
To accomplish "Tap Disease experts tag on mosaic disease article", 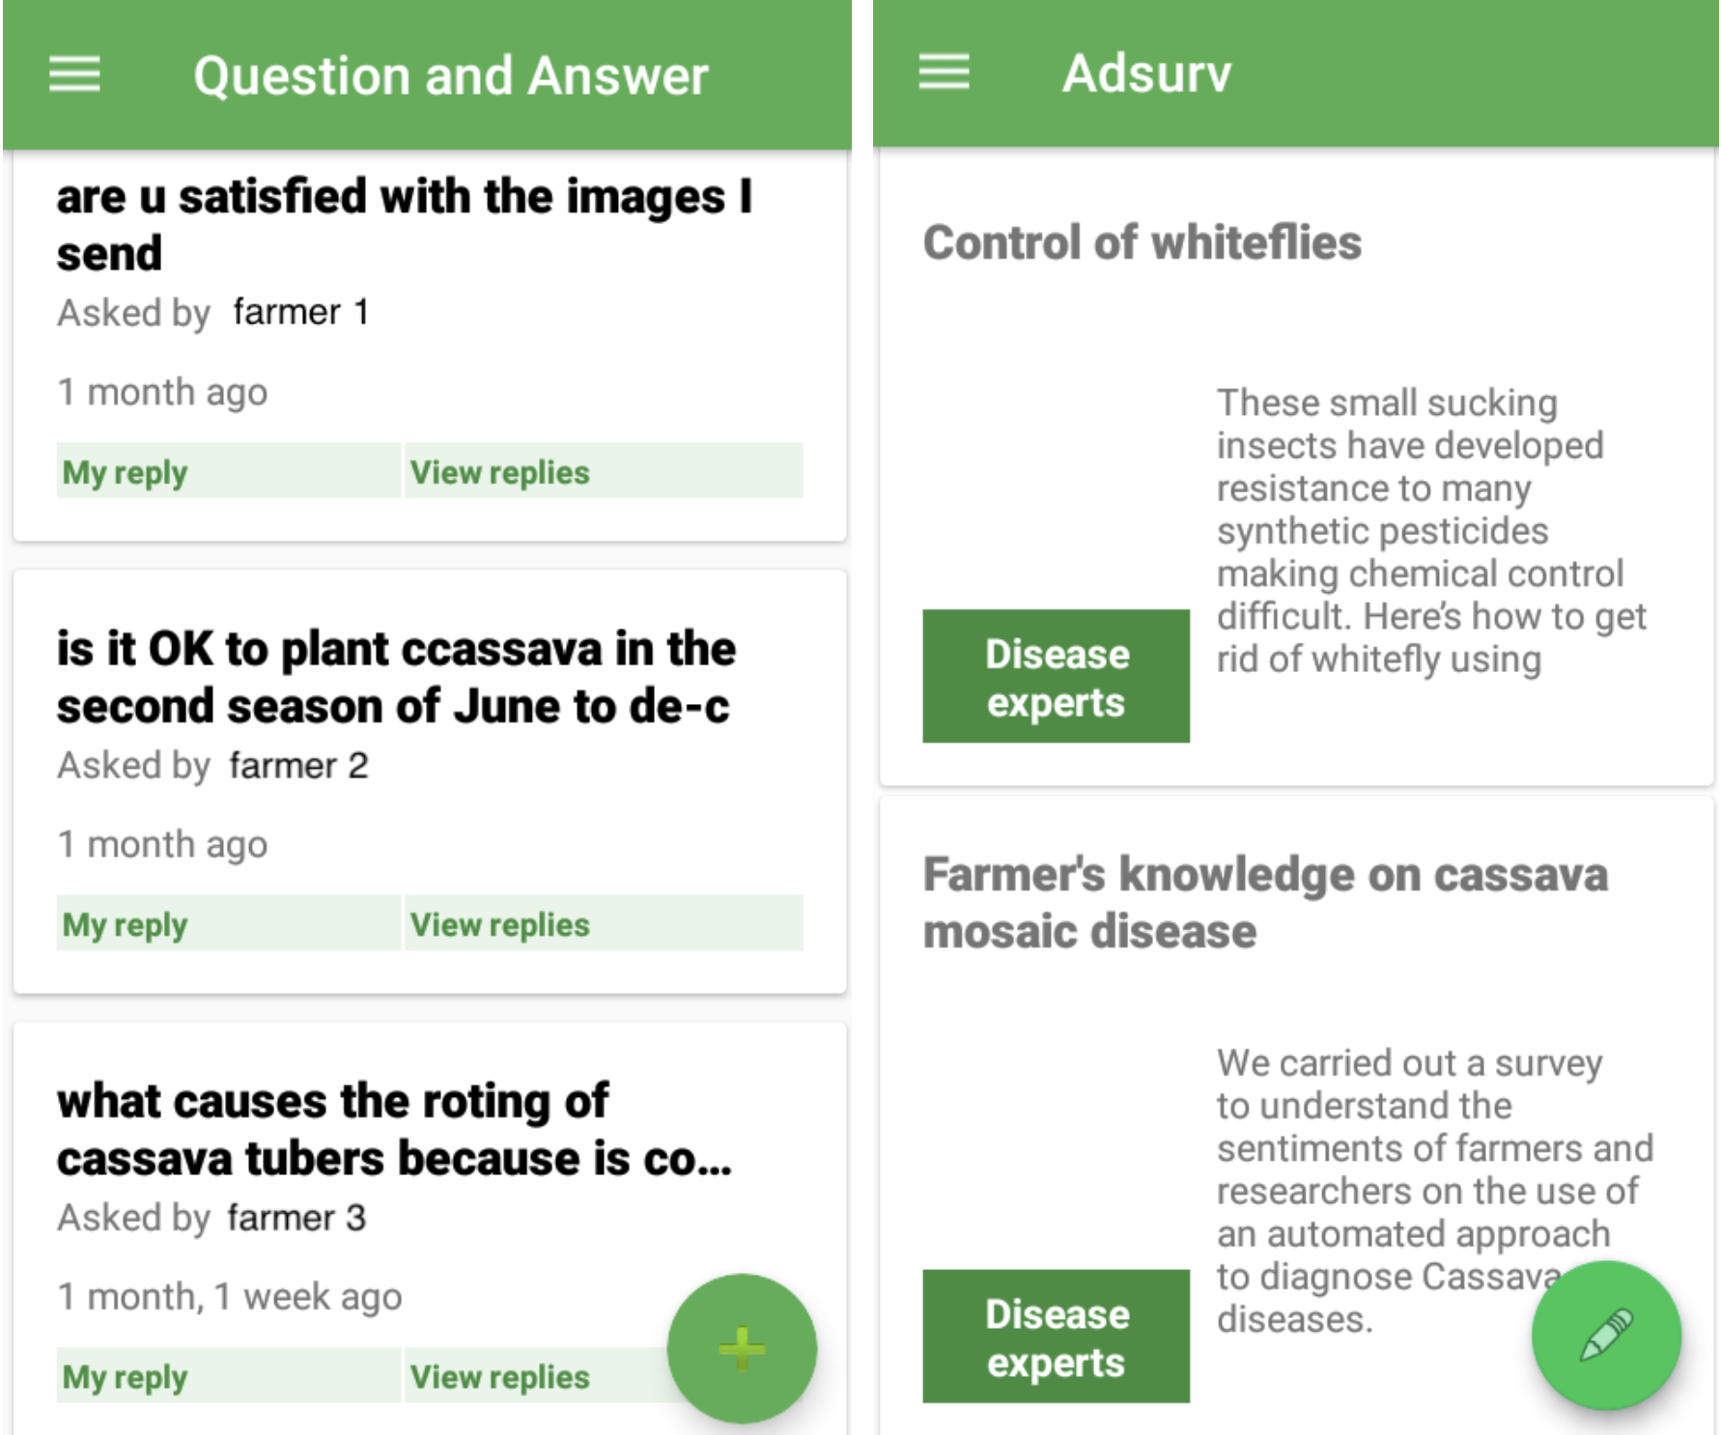I will (x=1056, y=1337).
